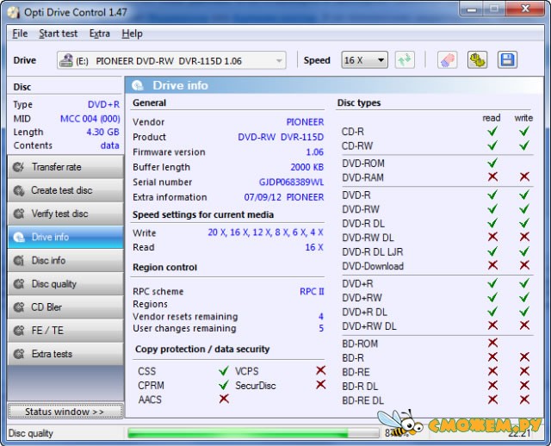Click the DVD-R DL LJR label

point(373,252)
